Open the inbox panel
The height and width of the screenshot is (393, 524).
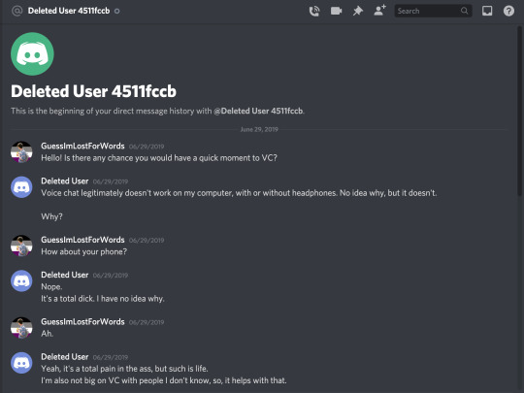(487, 11)
